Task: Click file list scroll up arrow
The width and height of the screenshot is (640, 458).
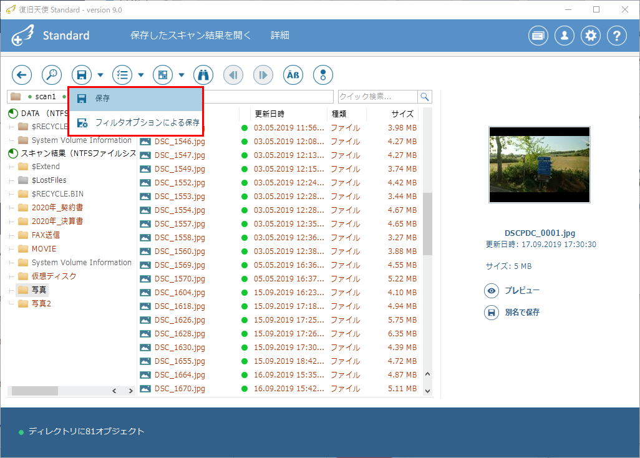Action: tap(427, 374)
